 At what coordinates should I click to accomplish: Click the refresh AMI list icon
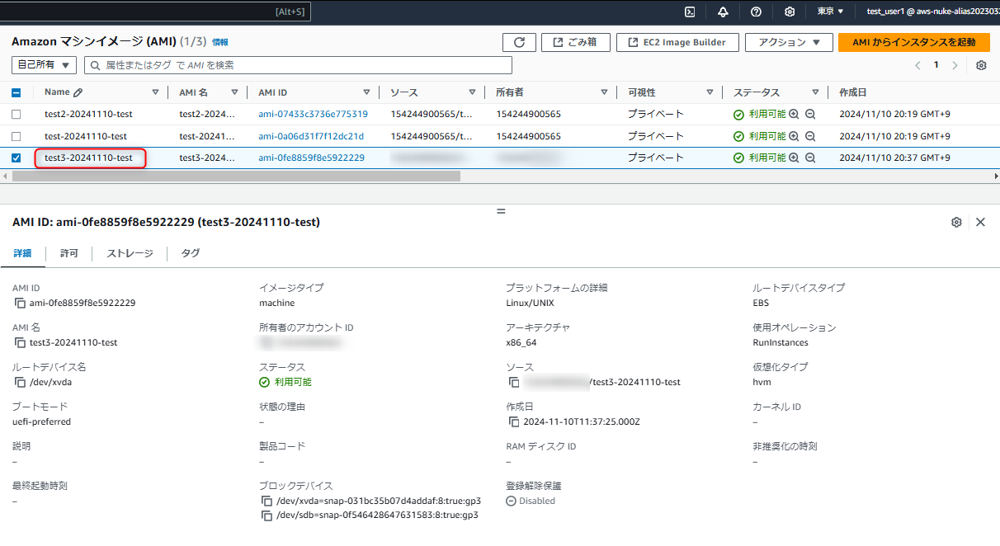(x=519, y=42)
